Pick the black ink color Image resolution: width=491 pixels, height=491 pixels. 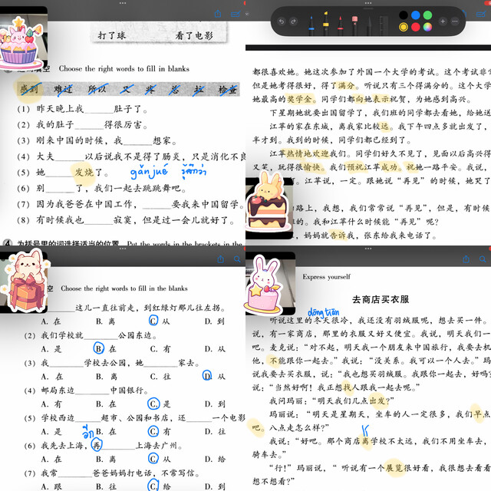point(404,15)
